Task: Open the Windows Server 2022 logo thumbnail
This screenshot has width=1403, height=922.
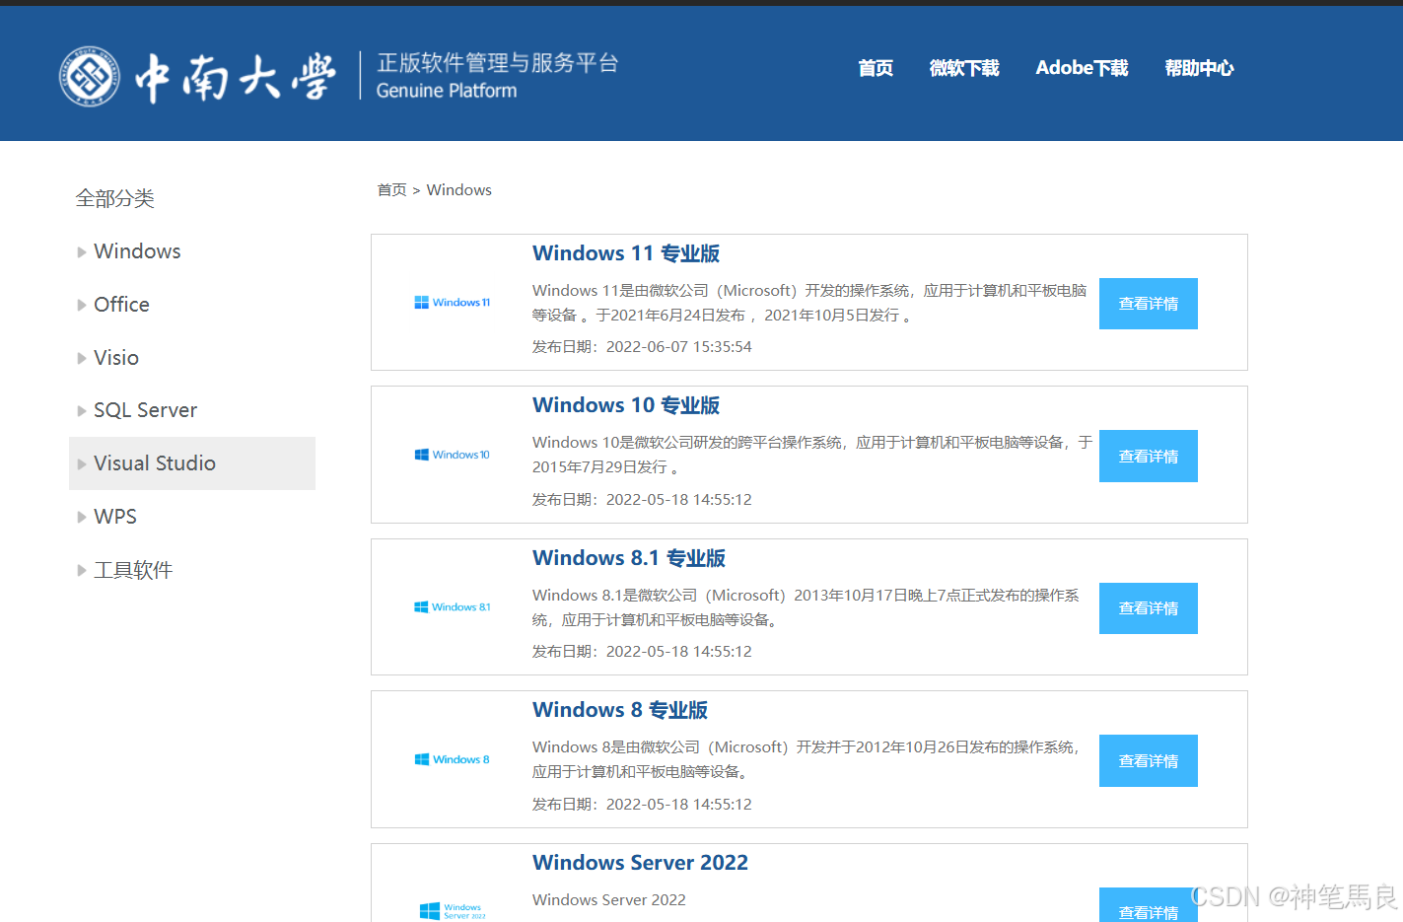Action: pyautogui.click(x=453, y=911)
